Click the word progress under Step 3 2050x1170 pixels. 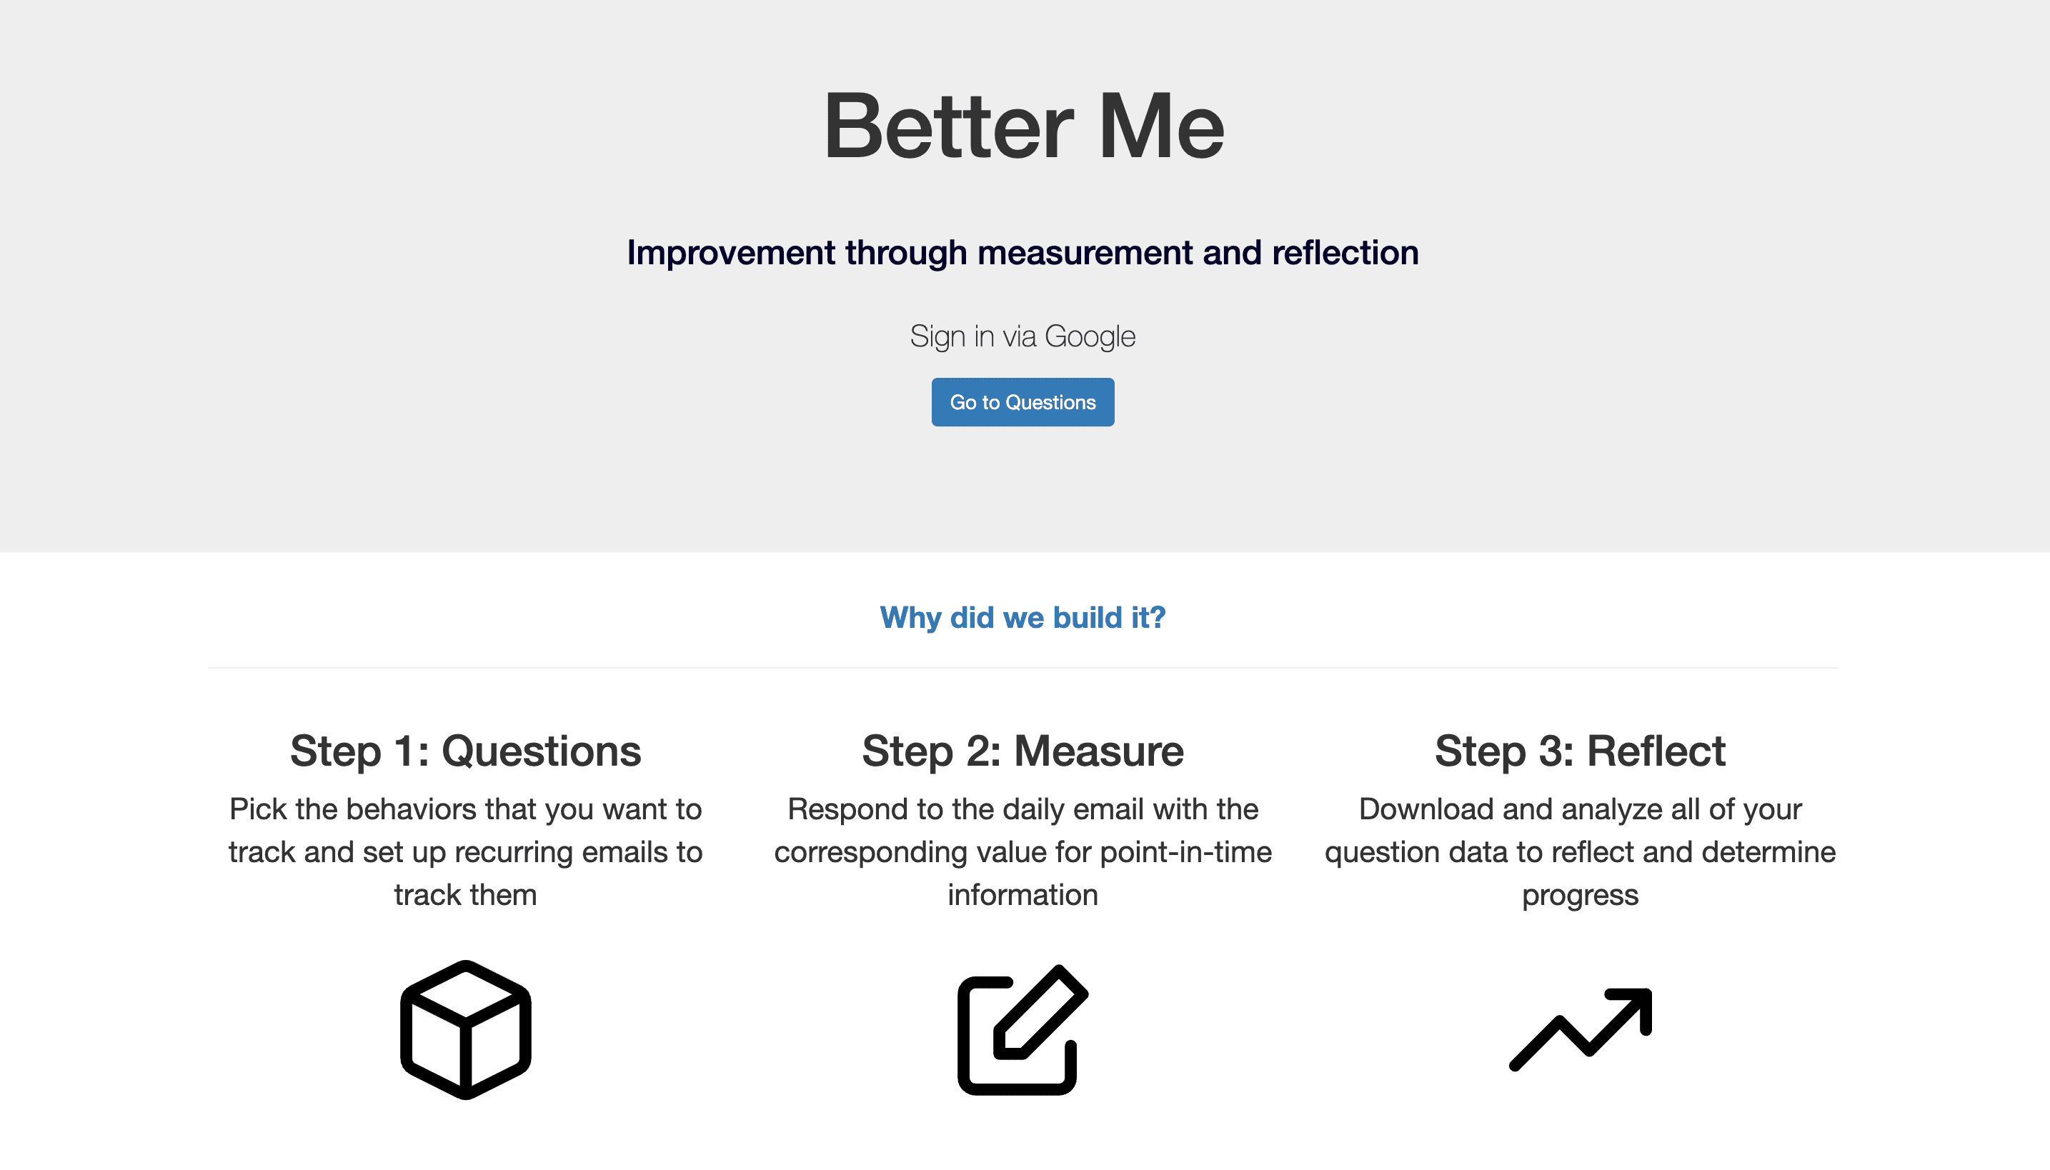pos(1580,895)
